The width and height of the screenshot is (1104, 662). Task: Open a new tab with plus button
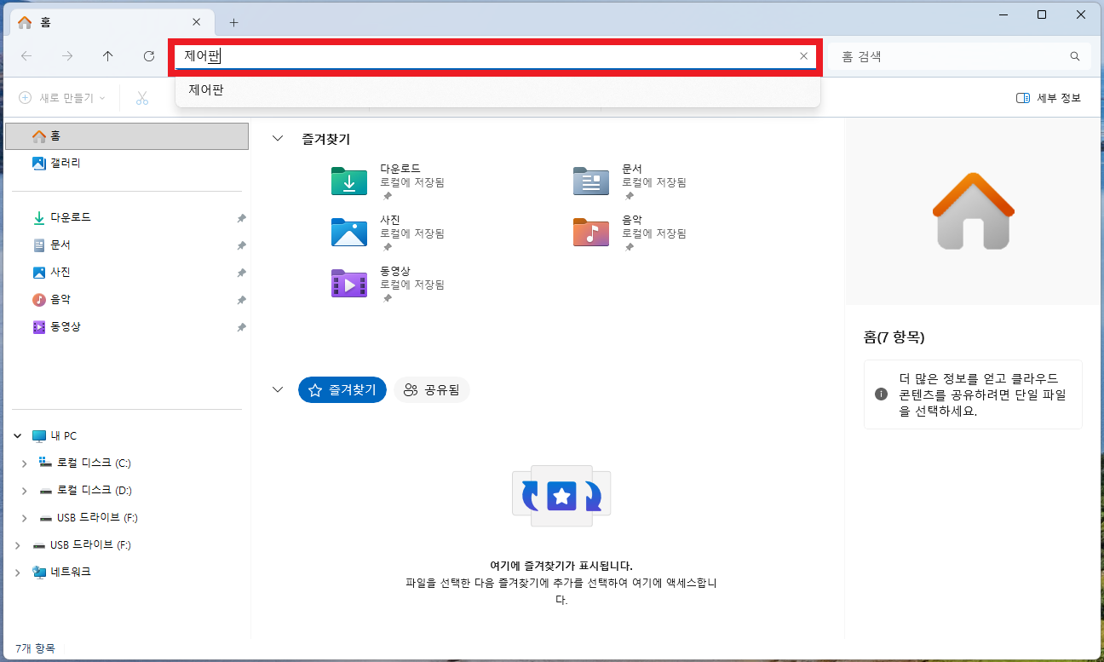pos(233,22)
